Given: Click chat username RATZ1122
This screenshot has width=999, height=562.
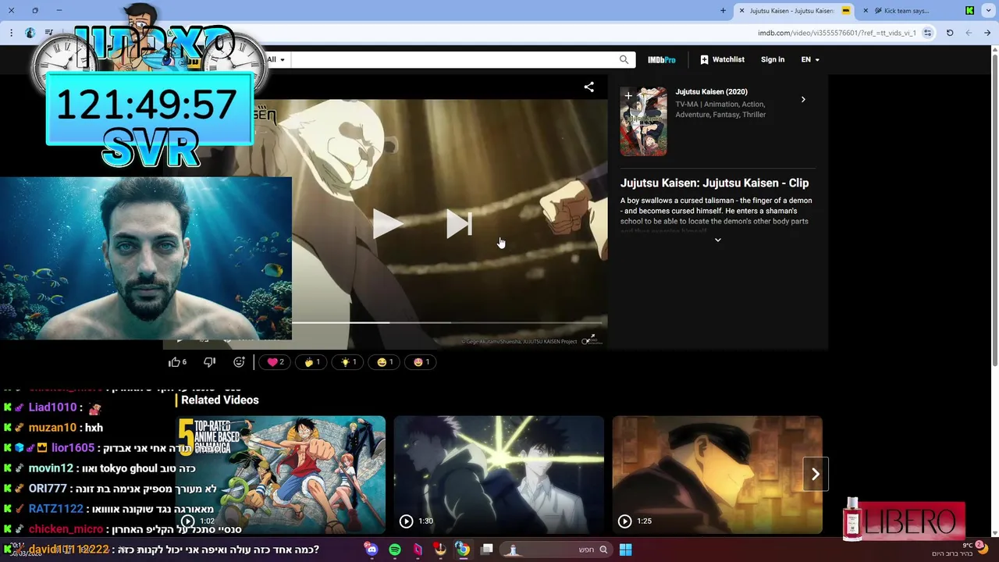Looking at the screenshot, I should pyautogui.click(x=55, y=509).
